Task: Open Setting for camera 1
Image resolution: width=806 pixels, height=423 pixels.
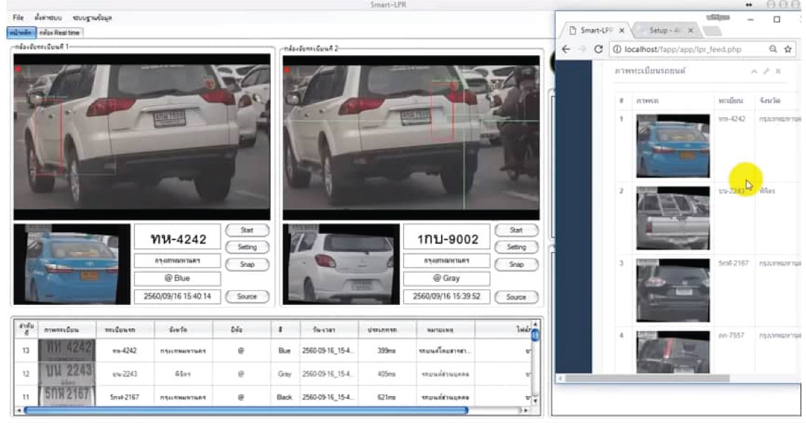Action: pyautogui.click(x=247, y=247)
